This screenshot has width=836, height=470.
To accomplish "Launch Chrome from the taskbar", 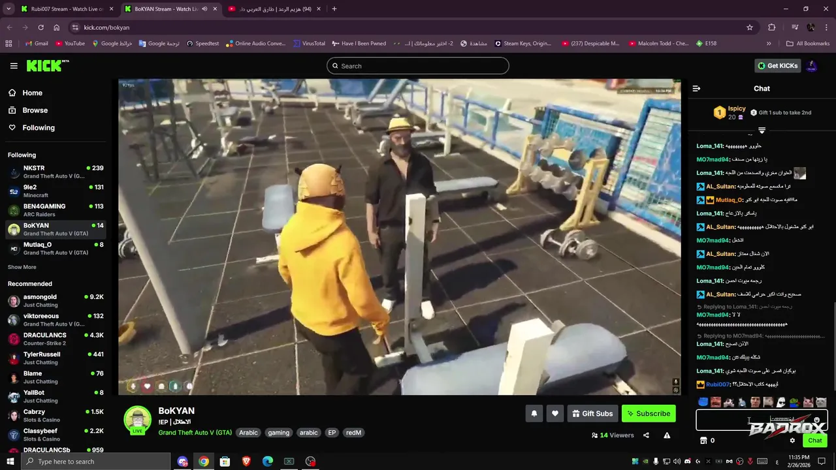I will point(204,462).
